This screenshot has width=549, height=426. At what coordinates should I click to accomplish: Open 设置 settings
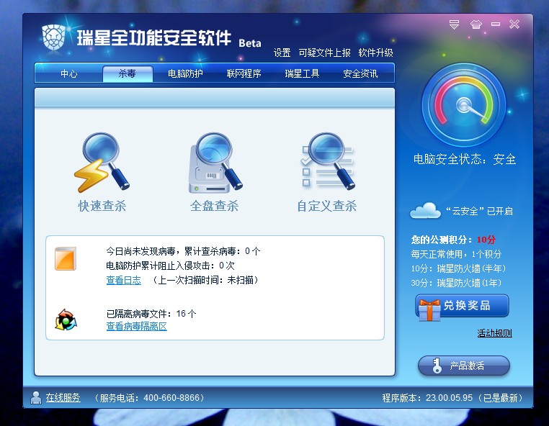pos(282,53)
